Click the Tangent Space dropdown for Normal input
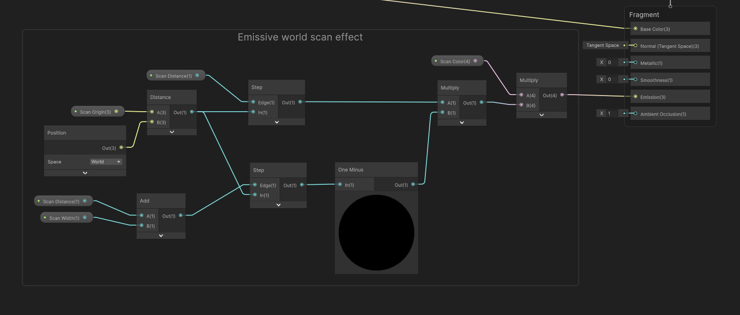 pyautogui.click(x=604, y=45)
